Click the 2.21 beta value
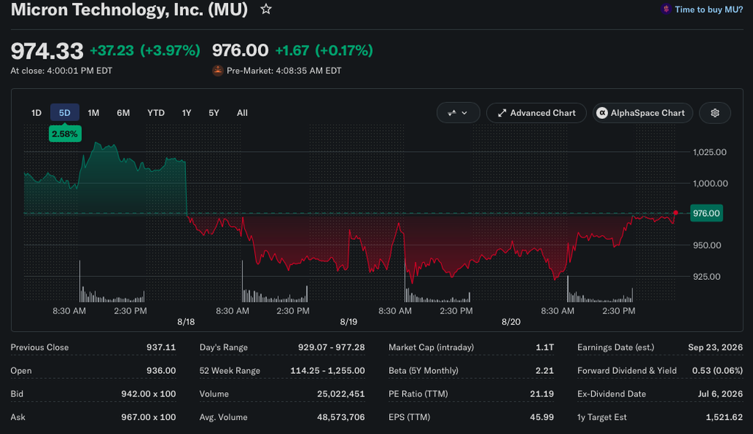This screenshot has height=434, width=753. click(545, 371)
